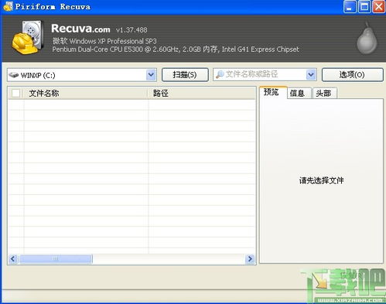This screenshot has height=304, width=386.
Task: Expand the filename or path filter dropdown
Action: pyautogui.click(x=311, y=75)
